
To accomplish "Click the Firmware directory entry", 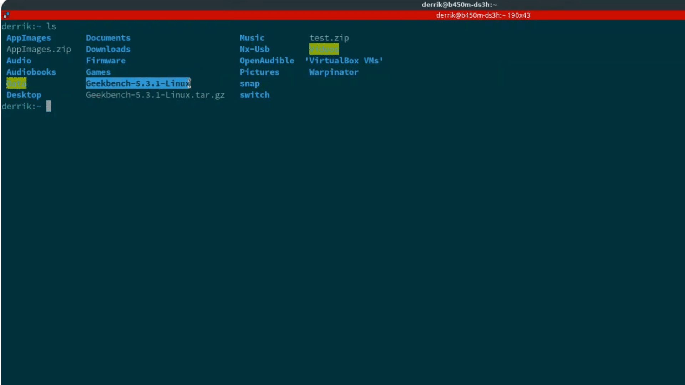I will (106, 61).
